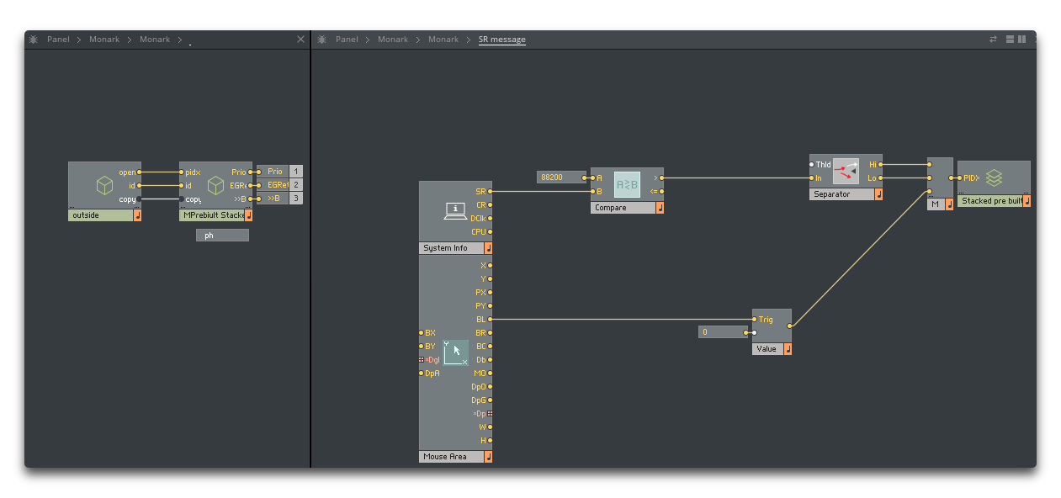Click the swap arrows icon in the top-right toolbar
The height and width of the screenshot is (498, 1061).
pos(993,39)
